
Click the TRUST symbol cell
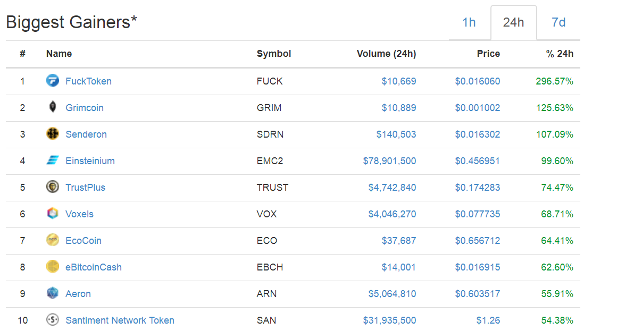[x=272, y=188]
